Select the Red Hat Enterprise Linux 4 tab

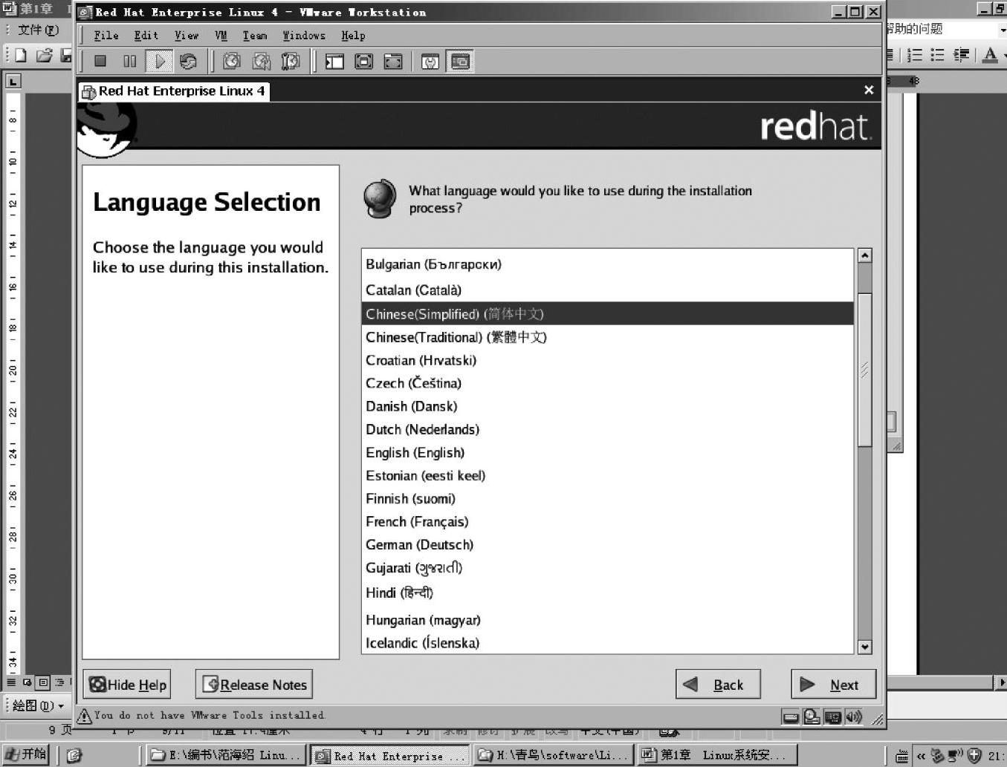click(x=174, y=91)
